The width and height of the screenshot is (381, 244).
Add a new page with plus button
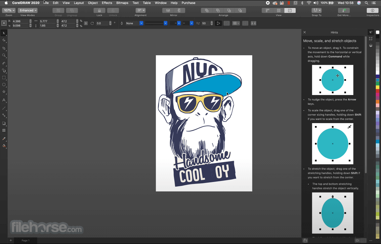(x=11, y=240)
